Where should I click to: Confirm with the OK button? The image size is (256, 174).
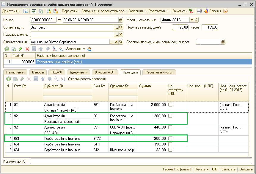[x=214, y=169]
